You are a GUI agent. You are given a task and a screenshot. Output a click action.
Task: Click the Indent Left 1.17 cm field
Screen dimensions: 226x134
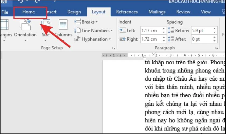154,31
